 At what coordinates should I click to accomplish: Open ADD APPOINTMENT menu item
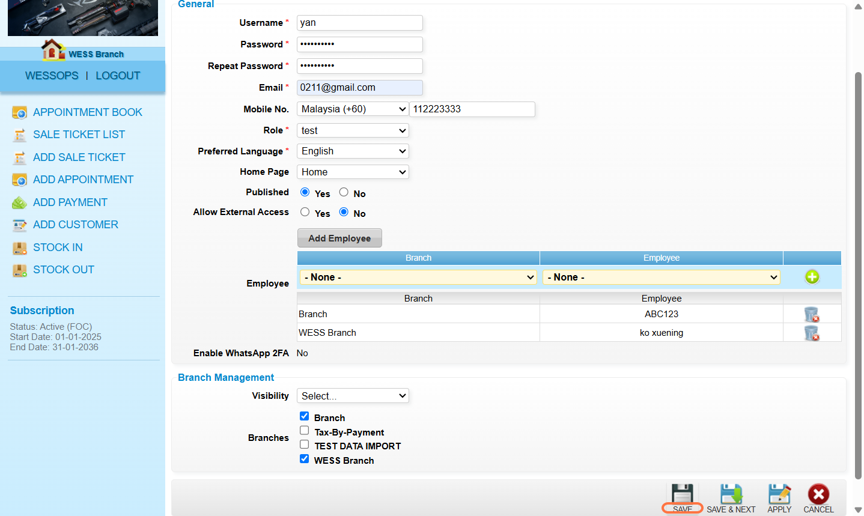(x=83, y=180)
